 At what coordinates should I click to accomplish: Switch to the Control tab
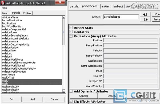pyautogui.click(x=27, y=13)
